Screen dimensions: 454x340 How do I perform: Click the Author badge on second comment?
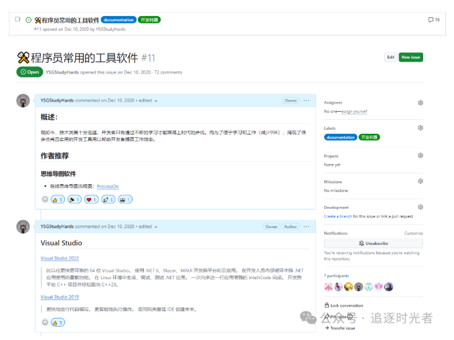click(x=291, y=227)
